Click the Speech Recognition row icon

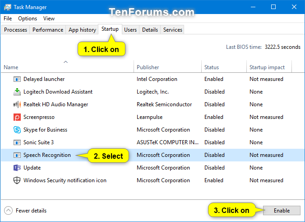17,155
